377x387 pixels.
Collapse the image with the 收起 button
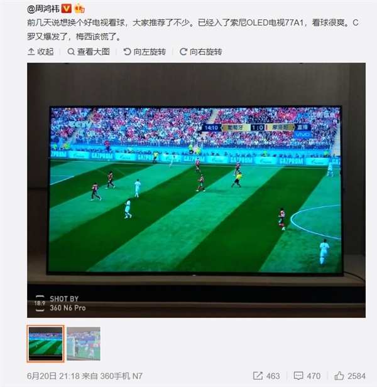pyautogui.click(x=41, y=51)
